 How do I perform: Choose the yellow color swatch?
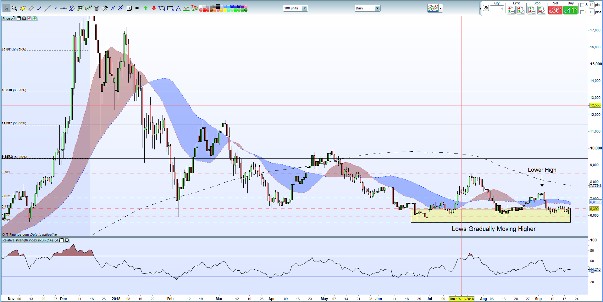pyautogui.click(x=225, y=10)
